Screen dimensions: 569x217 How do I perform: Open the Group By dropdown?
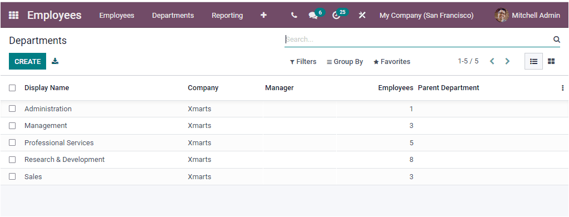[x=345, y=62]
